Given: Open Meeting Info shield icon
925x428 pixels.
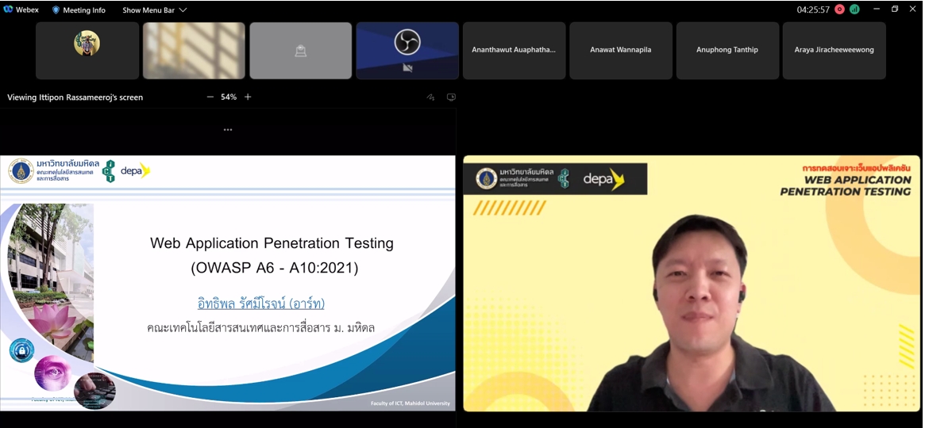Looking at the screenshot, I should coord(56,10).
